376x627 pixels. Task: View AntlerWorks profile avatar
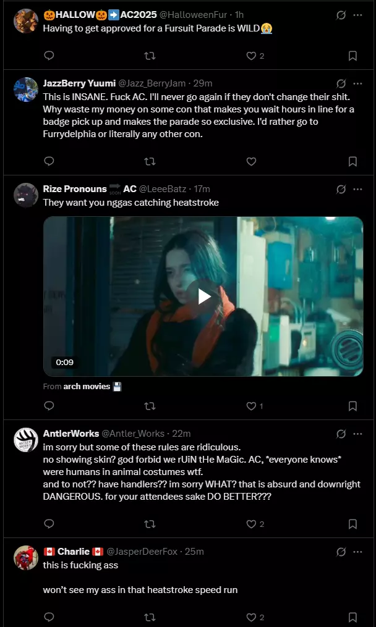click(x=26, y=440)
